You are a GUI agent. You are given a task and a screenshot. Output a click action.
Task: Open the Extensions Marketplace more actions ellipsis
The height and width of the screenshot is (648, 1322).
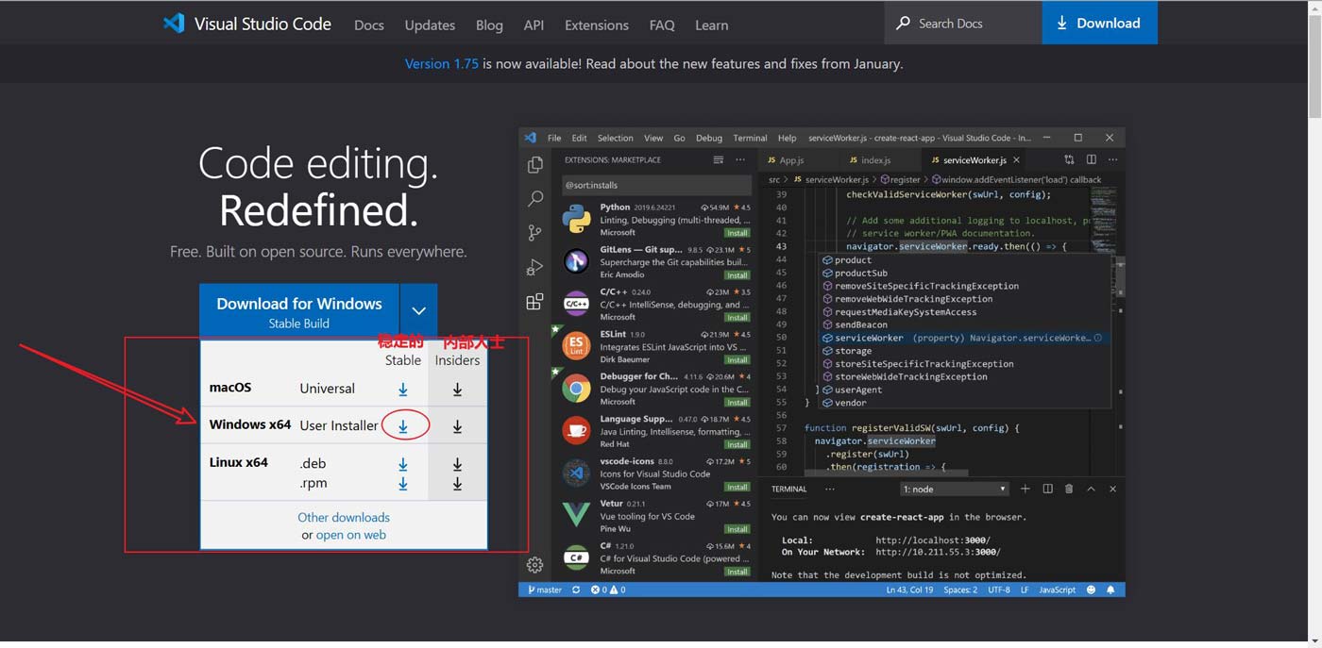click(x=740, y=159)
